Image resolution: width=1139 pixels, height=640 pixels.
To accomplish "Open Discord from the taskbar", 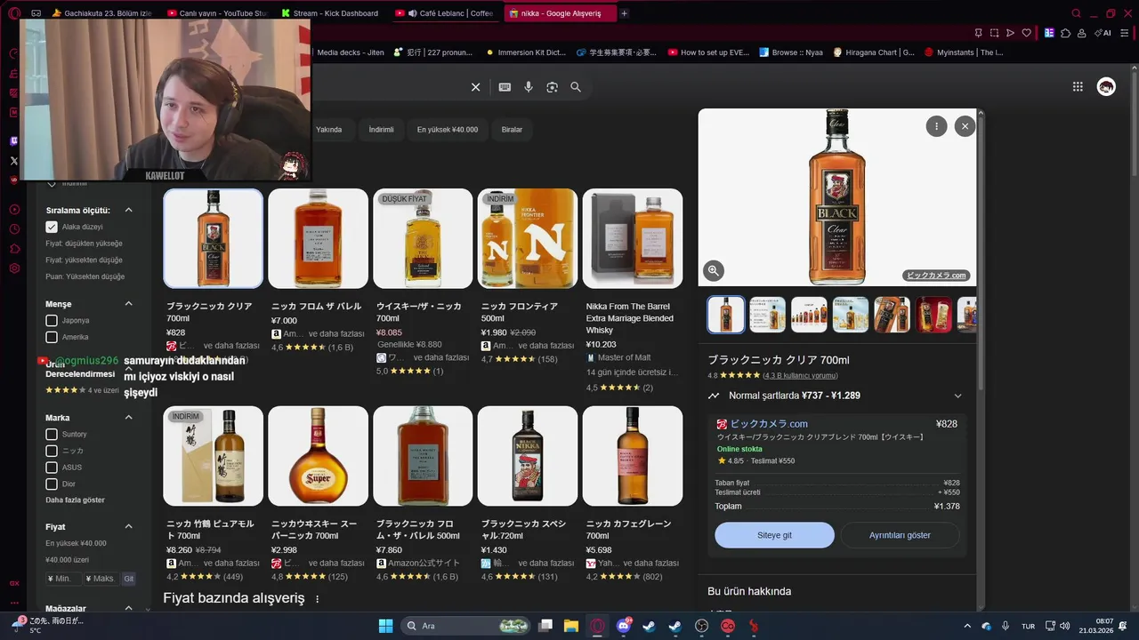I will pos(624,626).
